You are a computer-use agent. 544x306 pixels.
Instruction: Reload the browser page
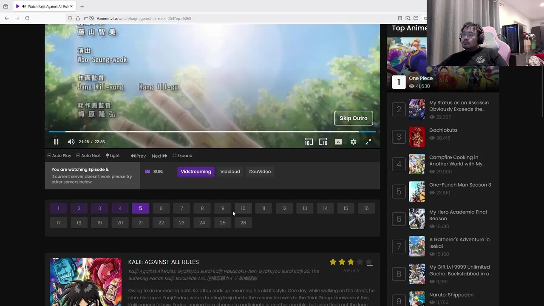point(27,18)
